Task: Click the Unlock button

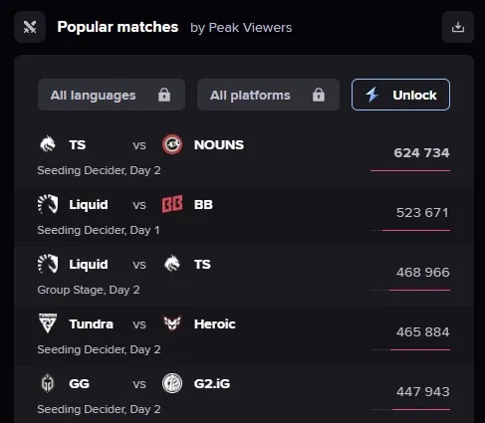Action: coord(400,95)
